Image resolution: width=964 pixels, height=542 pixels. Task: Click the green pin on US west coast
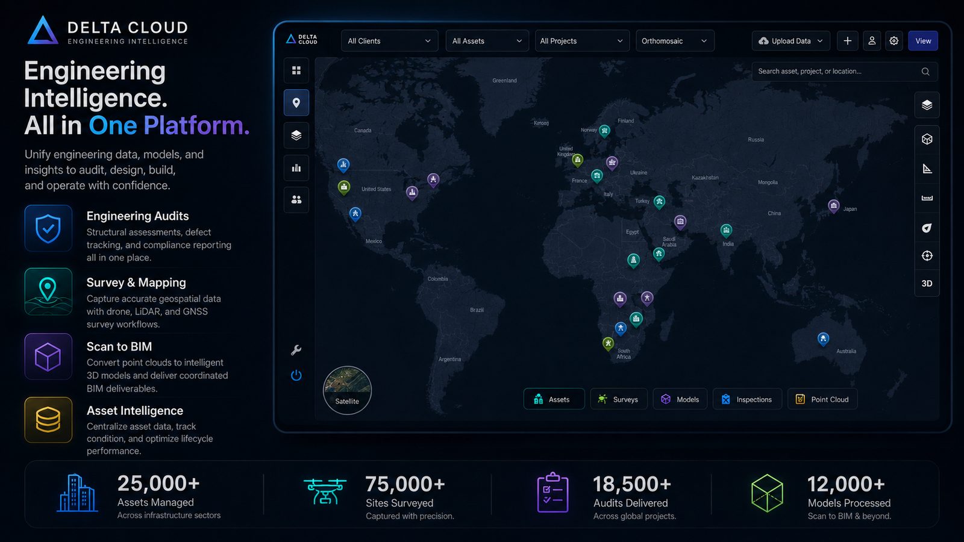[x=343, y=188]
